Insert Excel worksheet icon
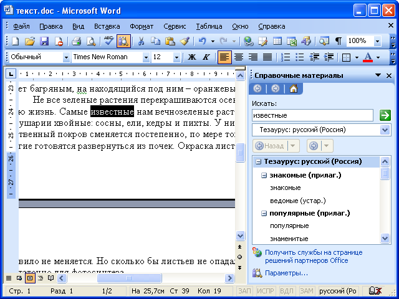Viewport: 399px width, 299px height. (x=292, y=41)
